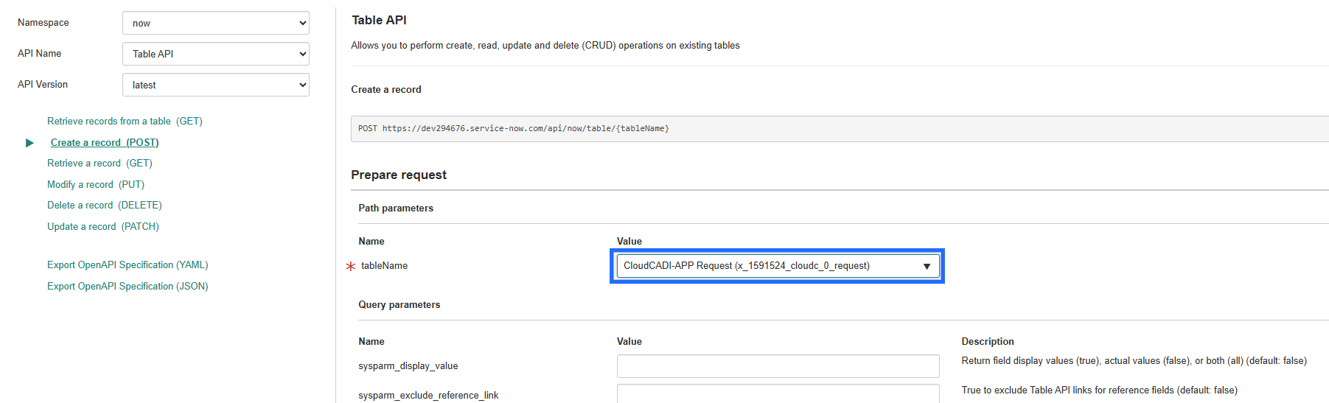This screenshot has height=403, width=1329.
Task: Choose Update a record (PATCH)
Action: tap(103, 227)
